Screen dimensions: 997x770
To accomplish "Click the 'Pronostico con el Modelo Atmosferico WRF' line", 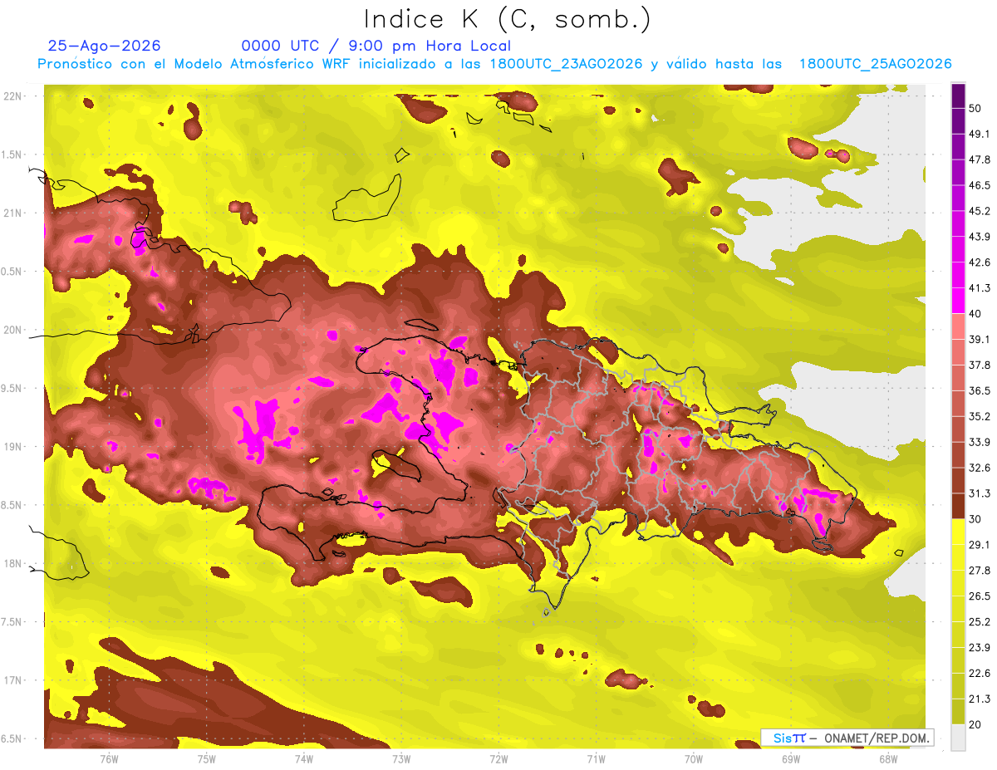I will pos(494,64).
